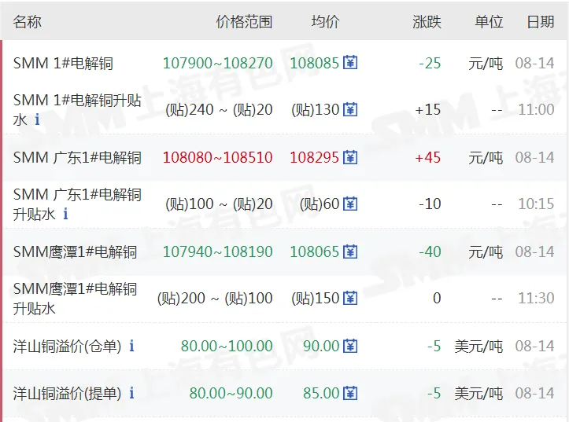The width and height of the screenshot is (569, 422).
Task: Open price history icon beside 85.00
Action: (x=350, y=393)
